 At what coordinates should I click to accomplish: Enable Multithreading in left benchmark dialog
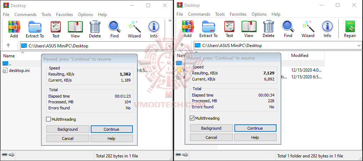click(48, 119)
